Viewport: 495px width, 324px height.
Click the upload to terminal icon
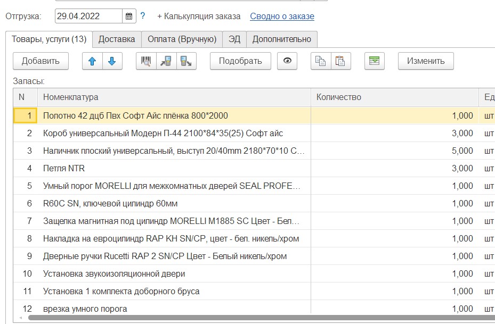coord(186,61)
